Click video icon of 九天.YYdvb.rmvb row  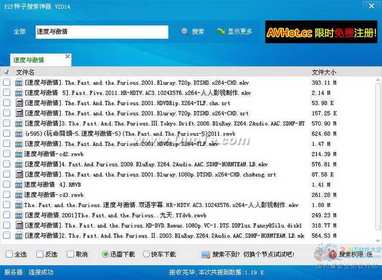[19, 215]
